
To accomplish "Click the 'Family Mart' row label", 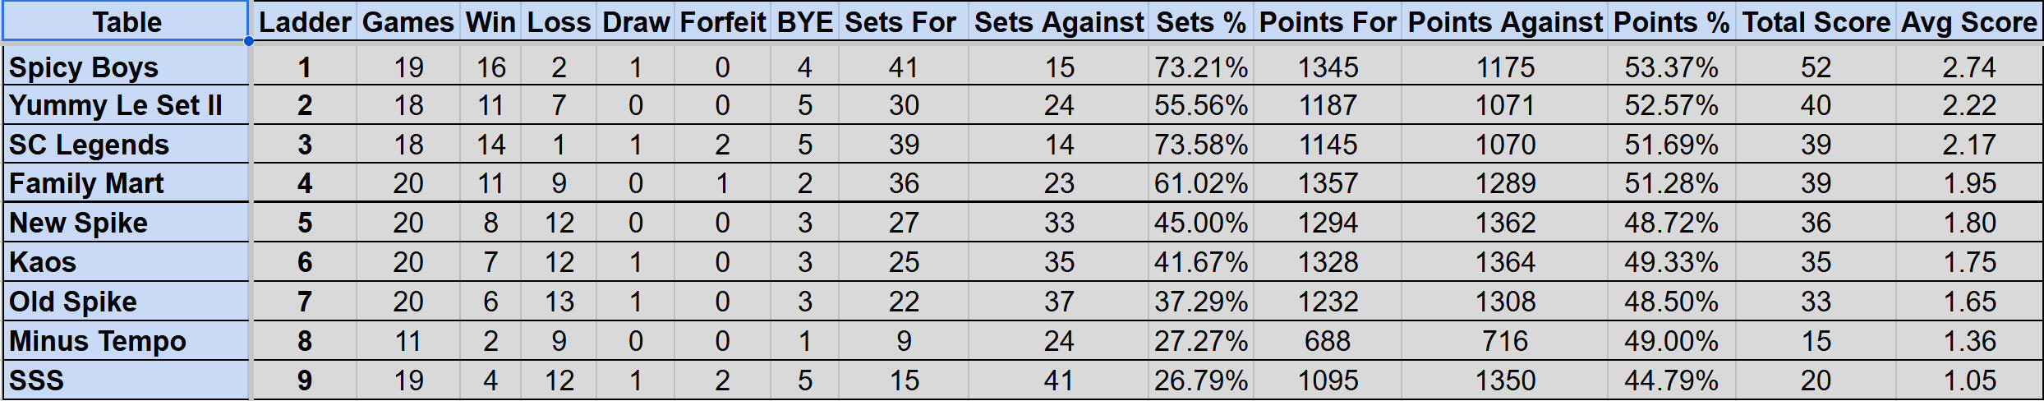I will tap(126, 184).
